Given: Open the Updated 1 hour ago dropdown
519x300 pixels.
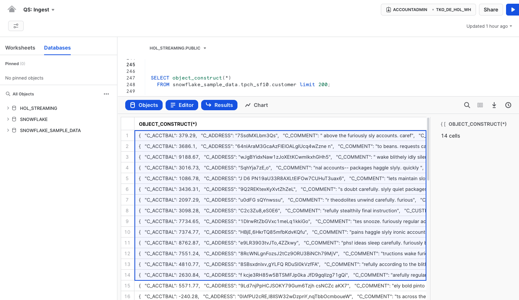Looking at the screenshot, I should (x=488, y=26).
